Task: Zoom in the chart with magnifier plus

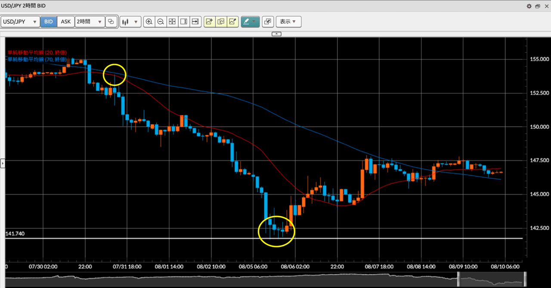Action: 149,21
